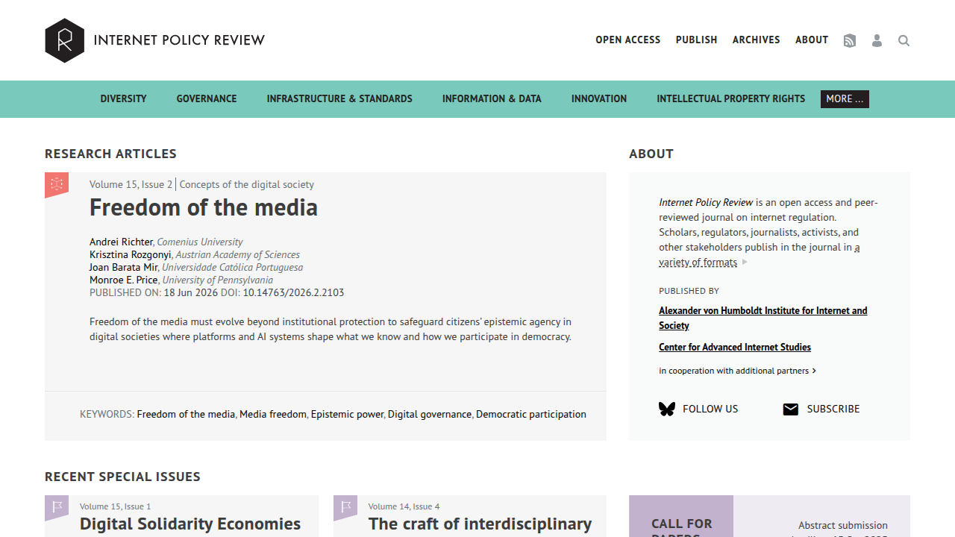Open Center for Advanced Internet Studies link
Screen dimensions: 955x537
735,347
